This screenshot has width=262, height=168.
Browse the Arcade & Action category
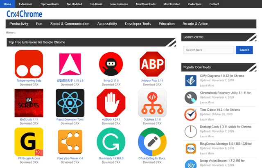195,24
